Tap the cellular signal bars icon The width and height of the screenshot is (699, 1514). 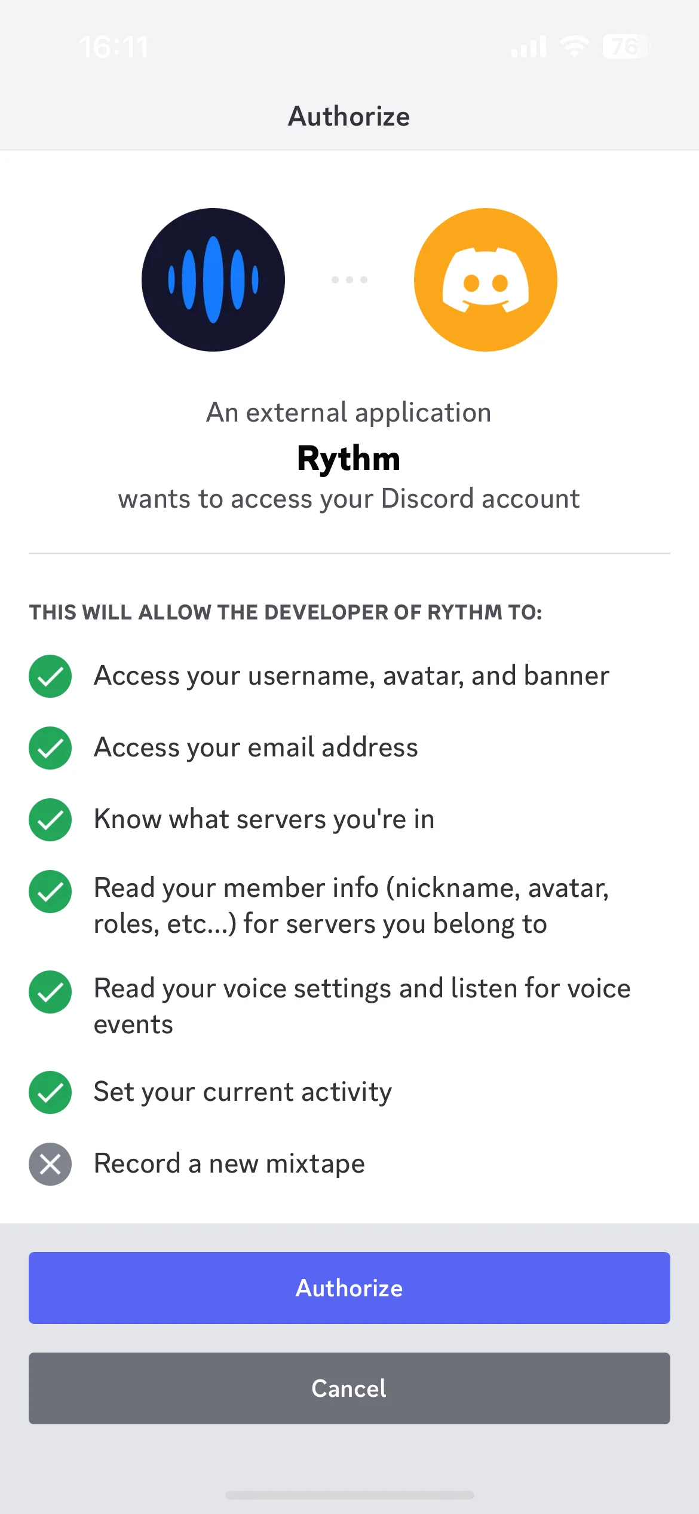coord(529,47)
